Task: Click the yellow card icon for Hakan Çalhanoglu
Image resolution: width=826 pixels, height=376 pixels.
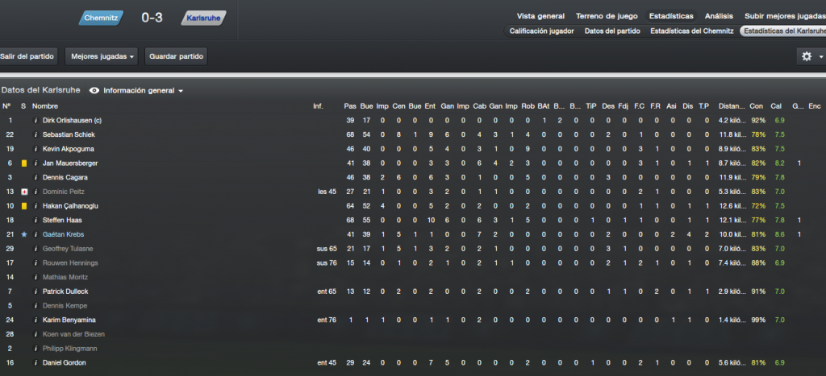Action: (x=23, y=206)
